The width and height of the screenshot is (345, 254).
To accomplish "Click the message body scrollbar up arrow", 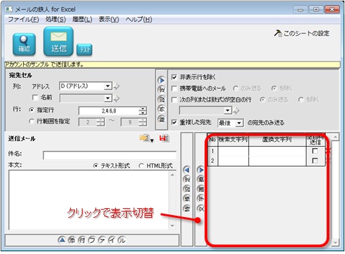I will [x=172, y=175].
